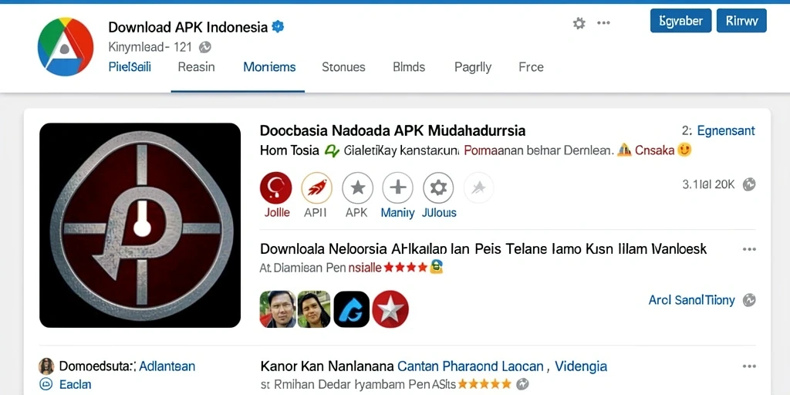This screenshot has height=395, width=790.
Task: Click the Kinymlead- 121 text
Action: tap(150, 47)
